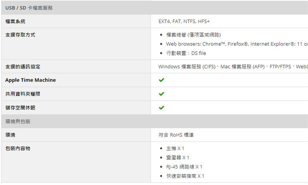Image resolution: width=308 pixels, height=185 pixels.
Task: Click the 支援的通訊協定 row label
Action: [x=23, y=67]
